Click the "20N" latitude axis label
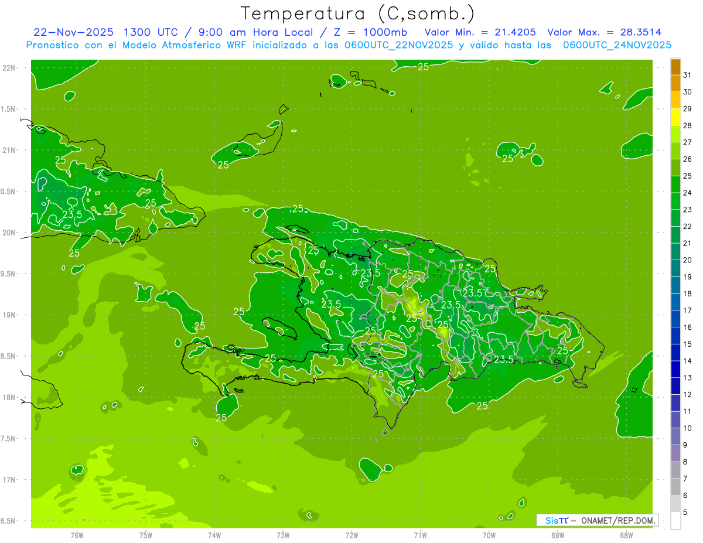703x543 pixels. point(9,233)
